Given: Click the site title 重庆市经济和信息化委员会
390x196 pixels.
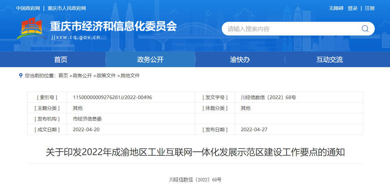Looking at the screenshot, I should pyautogui.click(x=113, y=27).
